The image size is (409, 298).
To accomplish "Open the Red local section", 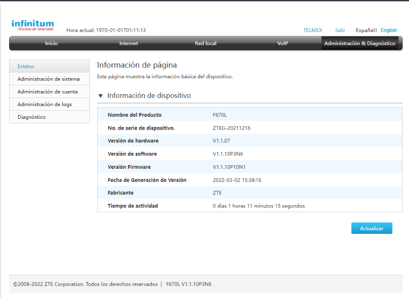I will pyautogui.click(x=205, y=43).
